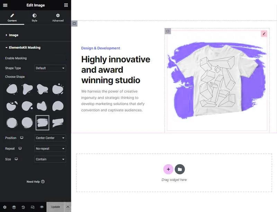Open the Navigator layers icon
The image size is (277, 212).
[14, 207]
